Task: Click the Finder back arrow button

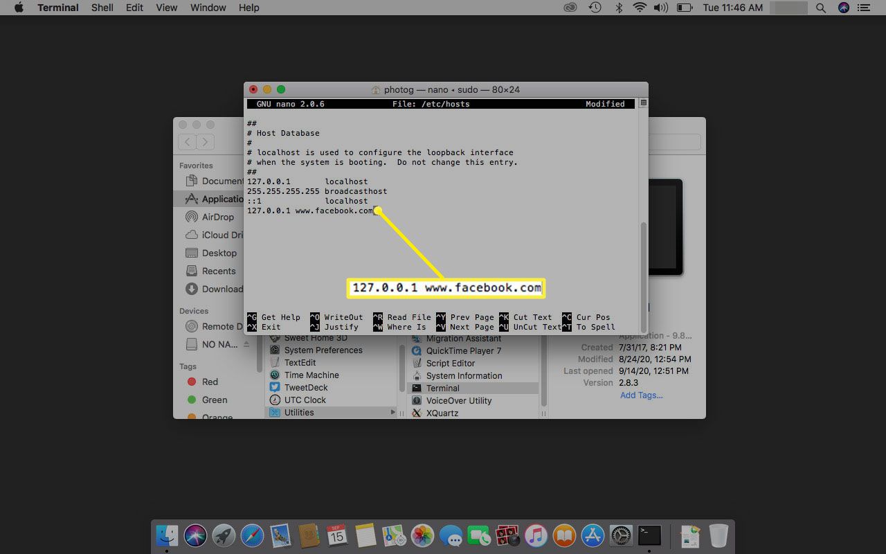Action: coord(188,142)
